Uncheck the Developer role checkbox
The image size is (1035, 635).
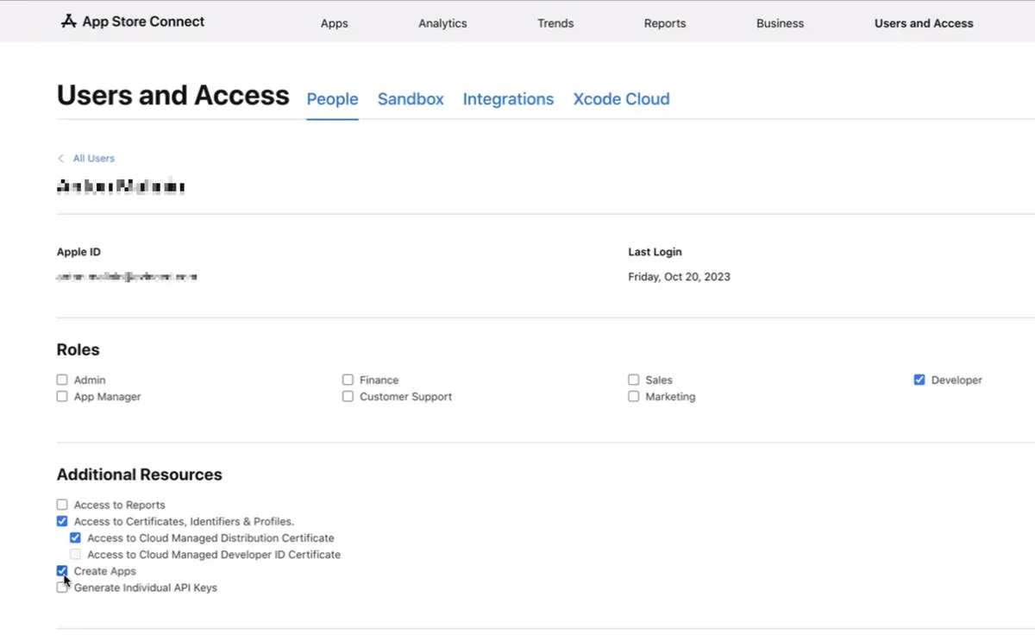tap(919, 380)
